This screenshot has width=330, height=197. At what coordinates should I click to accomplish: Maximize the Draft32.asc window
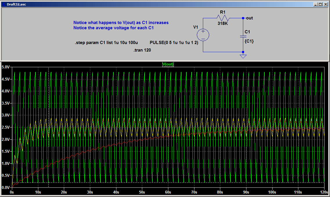pos(320,4)
